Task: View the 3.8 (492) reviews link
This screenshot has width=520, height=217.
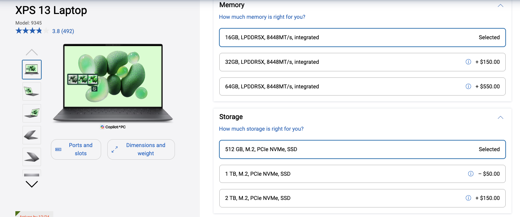Action: (x=63, y=31)
